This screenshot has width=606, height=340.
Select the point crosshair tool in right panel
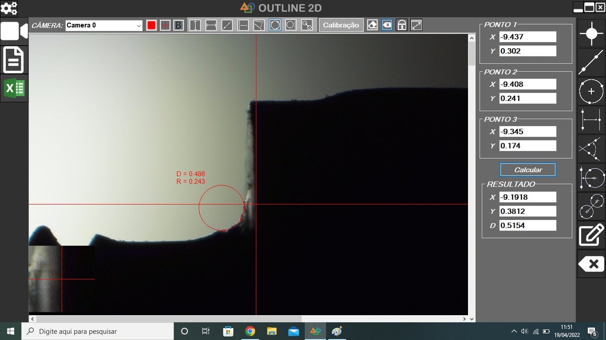click(591, 34)
